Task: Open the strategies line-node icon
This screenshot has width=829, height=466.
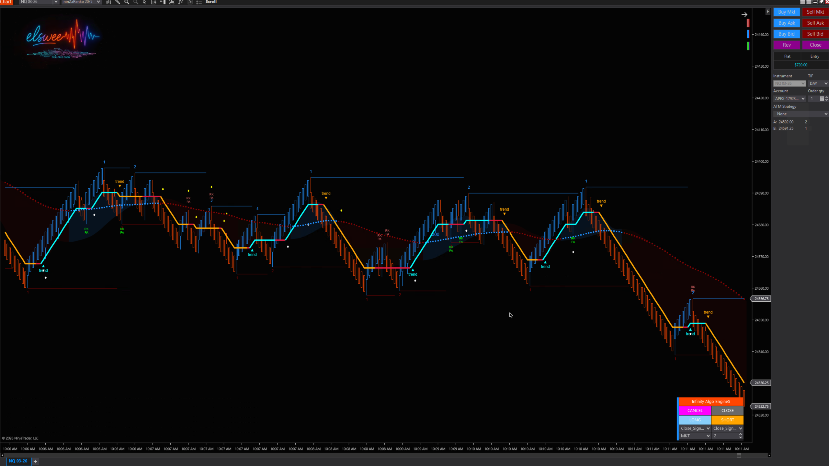Action: tap(181, 2)
